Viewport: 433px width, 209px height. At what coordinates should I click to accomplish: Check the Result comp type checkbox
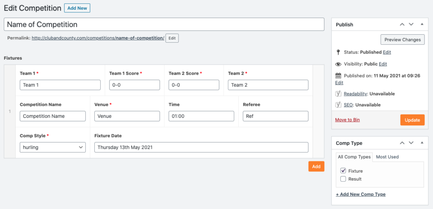coord(343,179)
